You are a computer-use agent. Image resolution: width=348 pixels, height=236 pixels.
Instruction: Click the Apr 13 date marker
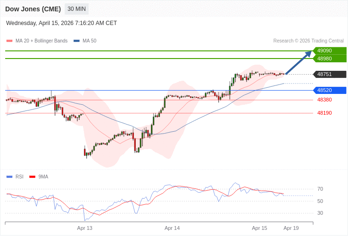point(85,228)
